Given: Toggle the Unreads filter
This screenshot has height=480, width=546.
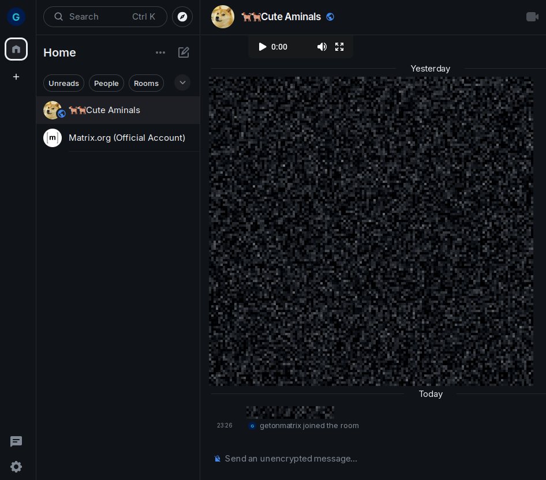Looking at the screenshot, I should click(63, 83).
